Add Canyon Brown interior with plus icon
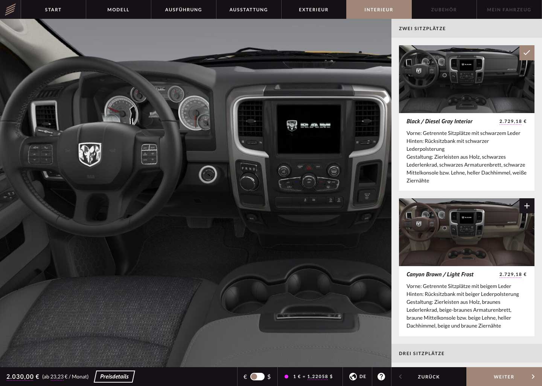This screenshot has height=386, width=542. tap(527, 206)
